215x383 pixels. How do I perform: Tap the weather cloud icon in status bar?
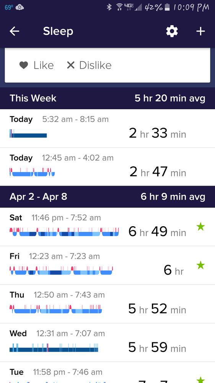(20, 8)
